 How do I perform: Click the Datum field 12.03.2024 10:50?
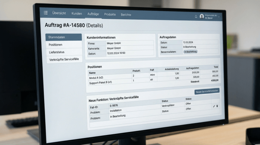click(x=116, y=53)
